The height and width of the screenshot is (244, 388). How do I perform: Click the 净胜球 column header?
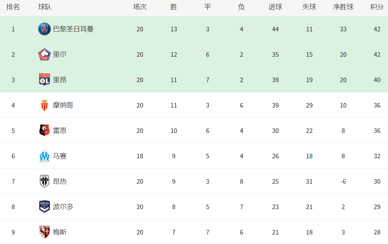click(343, 7)
